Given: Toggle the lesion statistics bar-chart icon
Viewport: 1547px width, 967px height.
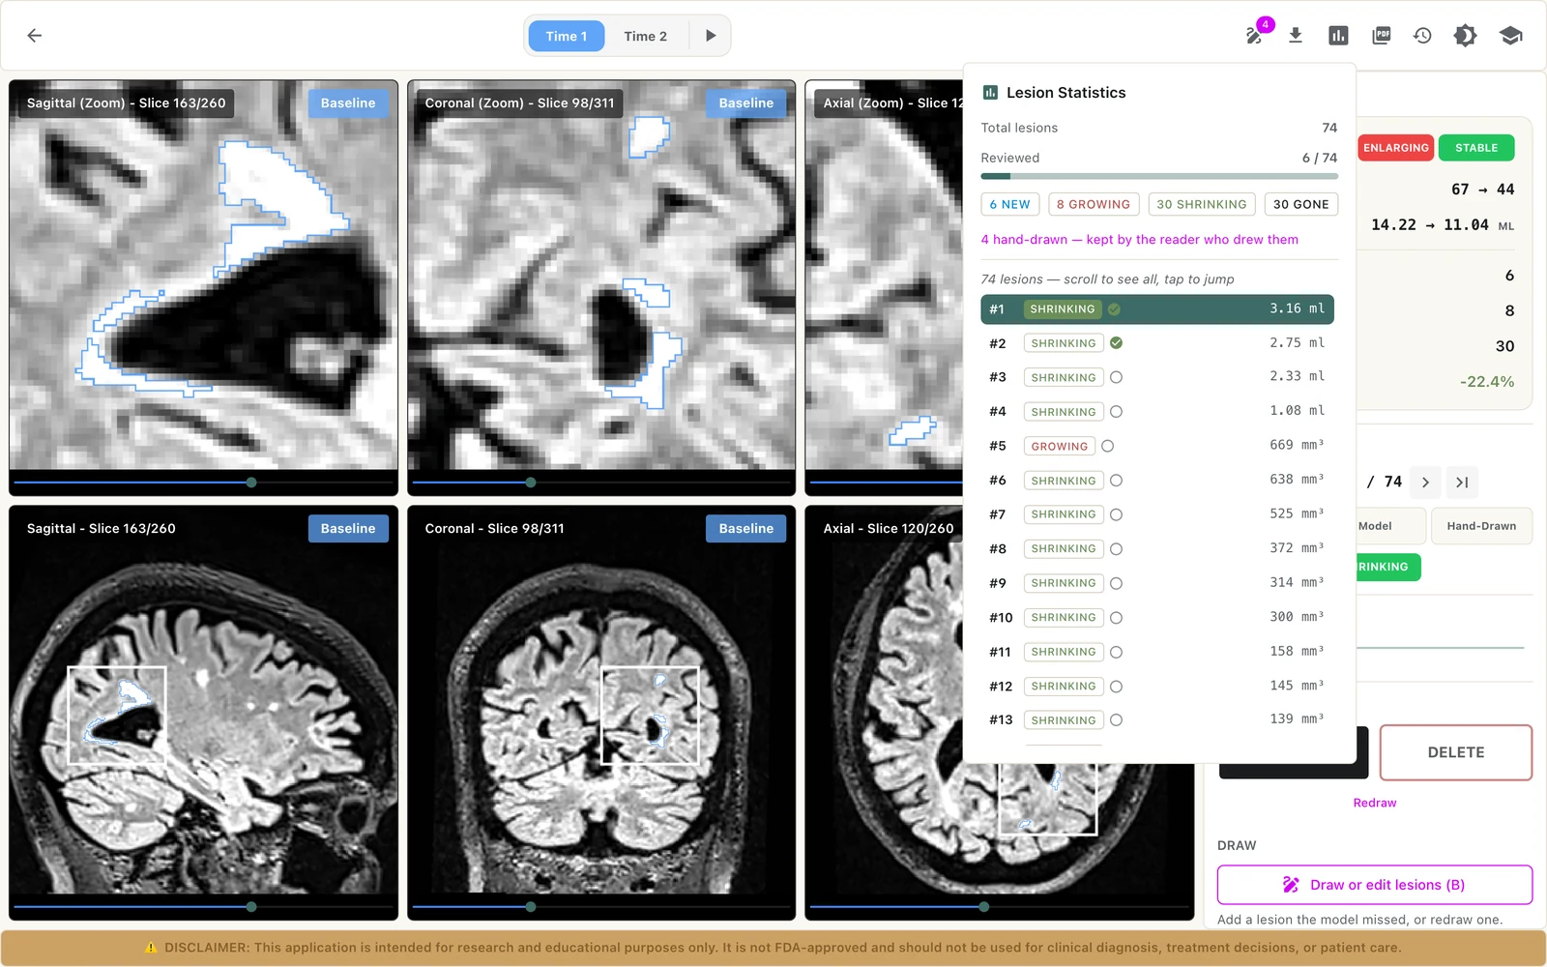Looking at the screenshot, I should [1338, 36].
